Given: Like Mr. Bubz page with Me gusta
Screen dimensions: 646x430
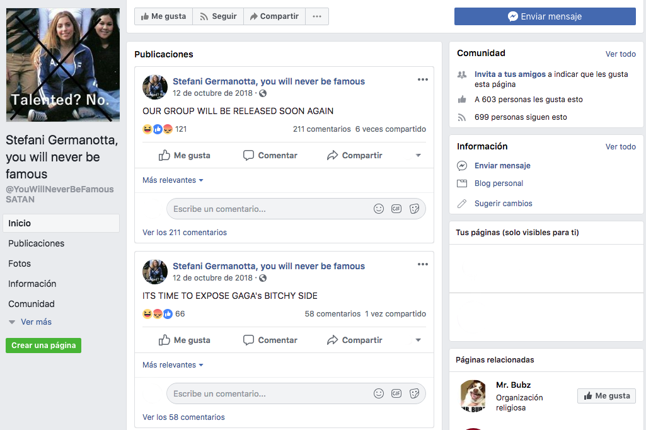Looking at the screenshot, I should tap(606, 396).
